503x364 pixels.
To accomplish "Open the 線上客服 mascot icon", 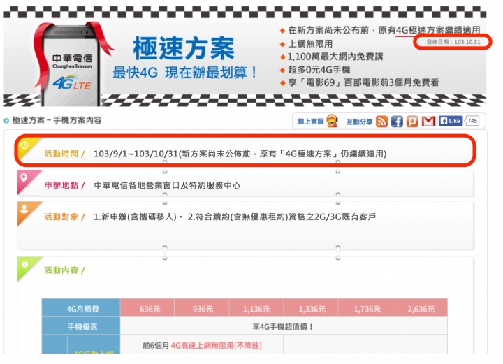I will click(333, 122).
